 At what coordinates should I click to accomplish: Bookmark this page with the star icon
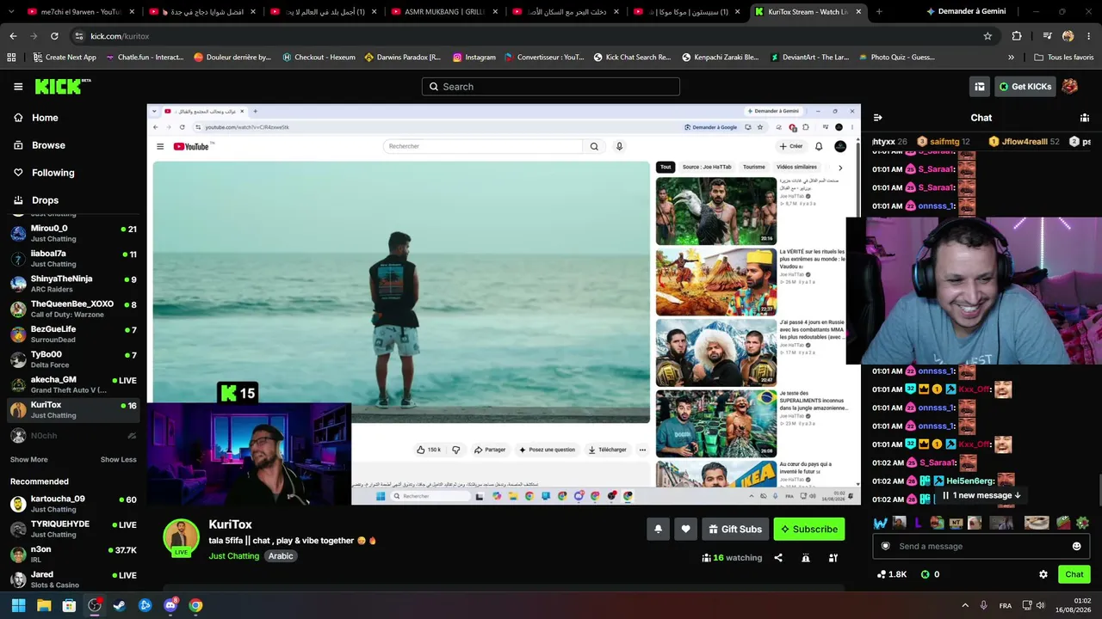[987, 36]
